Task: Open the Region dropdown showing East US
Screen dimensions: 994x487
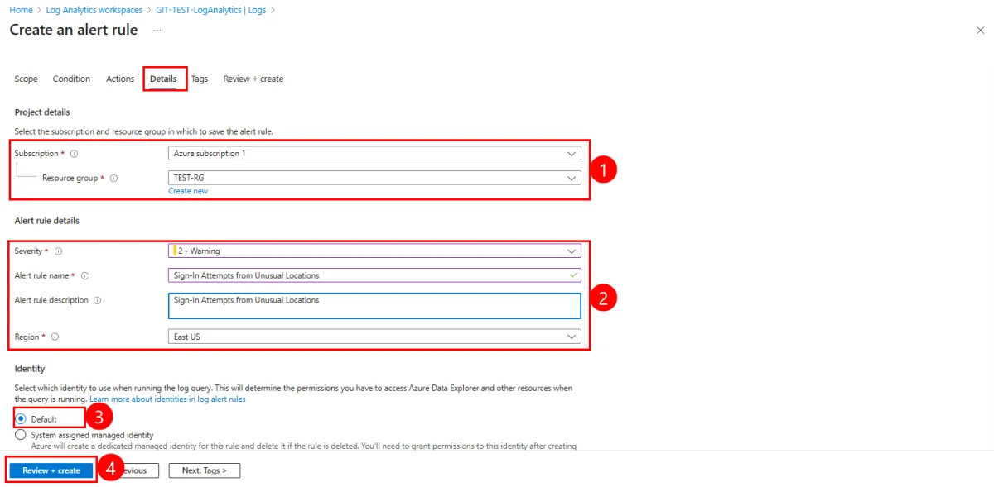Action: pyautogui.click(x=374, y=337)
